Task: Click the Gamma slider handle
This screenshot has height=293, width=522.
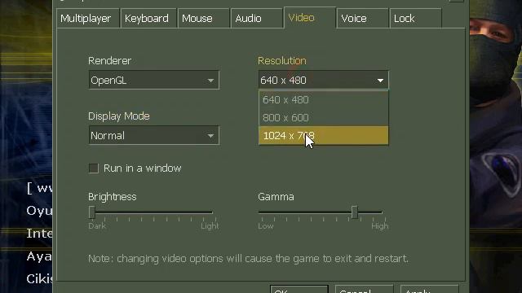Action: pos(355,212)
